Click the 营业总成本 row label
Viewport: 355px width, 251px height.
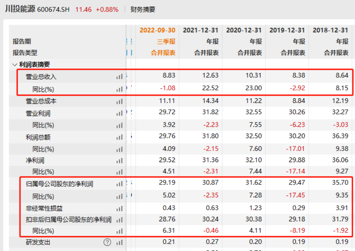coord(41,101)
